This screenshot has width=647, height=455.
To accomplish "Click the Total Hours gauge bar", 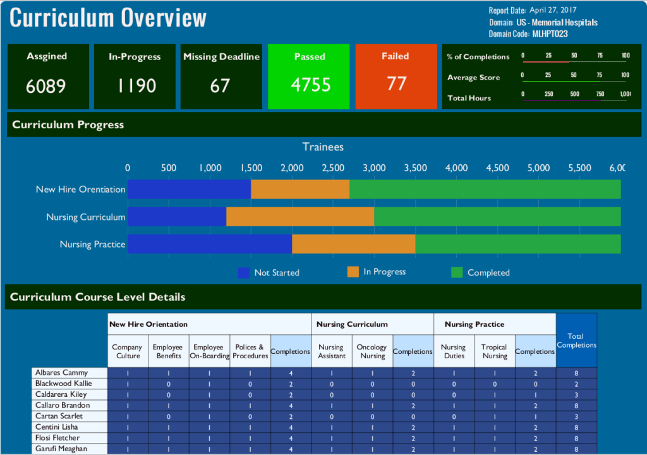I will pos(575,100).
